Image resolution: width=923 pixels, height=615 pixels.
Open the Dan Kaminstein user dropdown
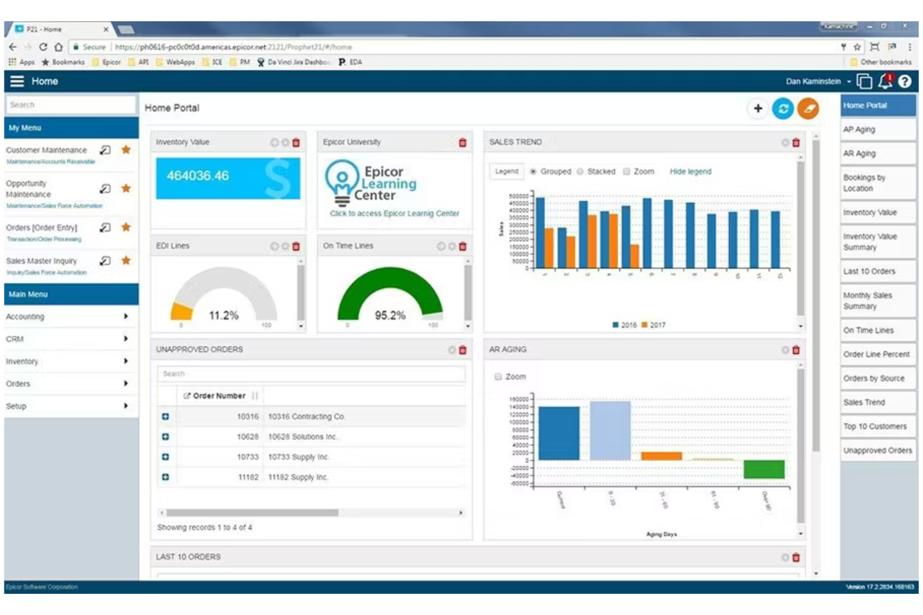click(814, 82)
